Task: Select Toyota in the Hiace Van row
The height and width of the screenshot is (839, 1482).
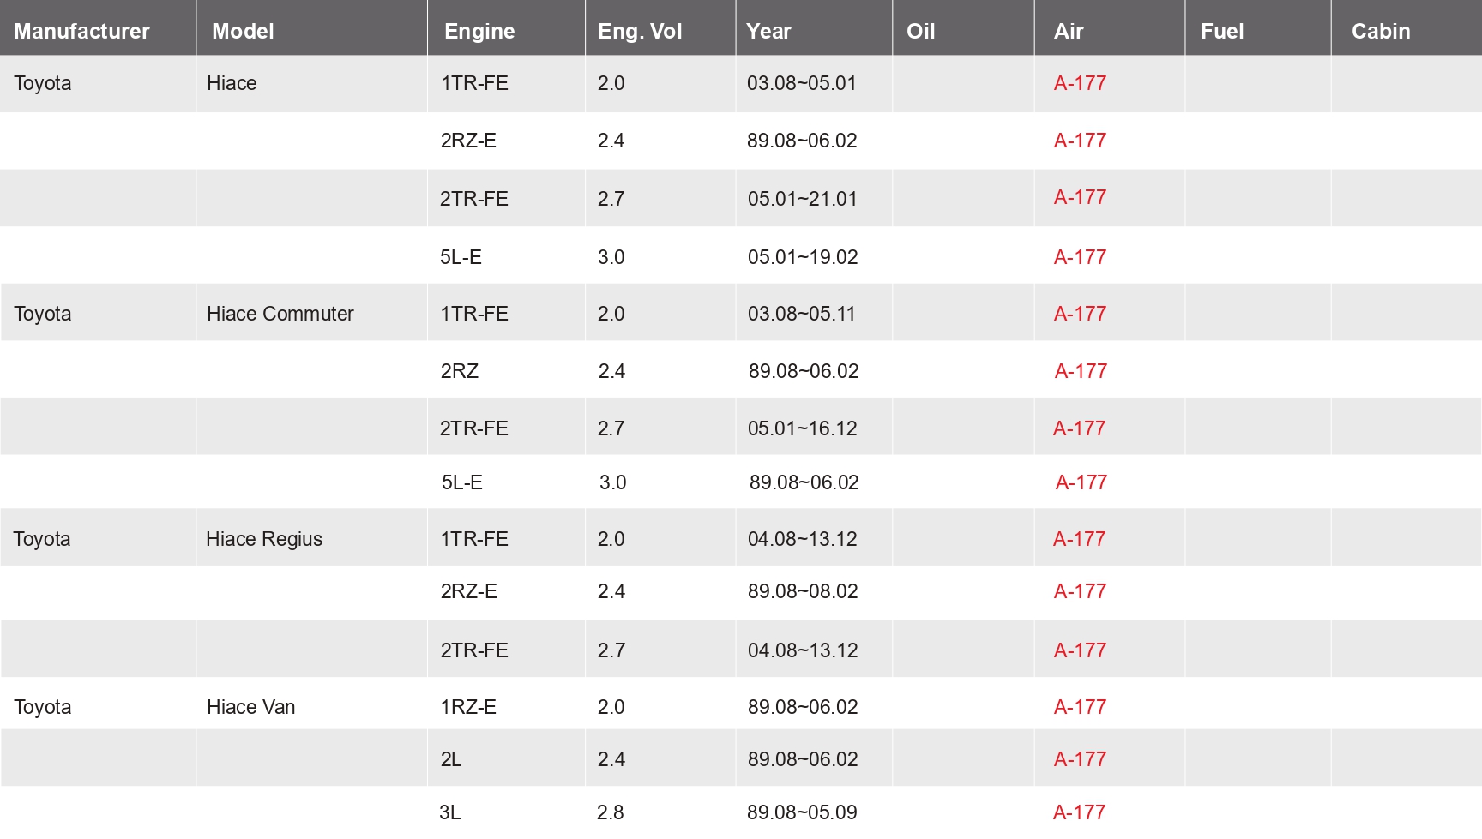Action: [x=42, y=707]
